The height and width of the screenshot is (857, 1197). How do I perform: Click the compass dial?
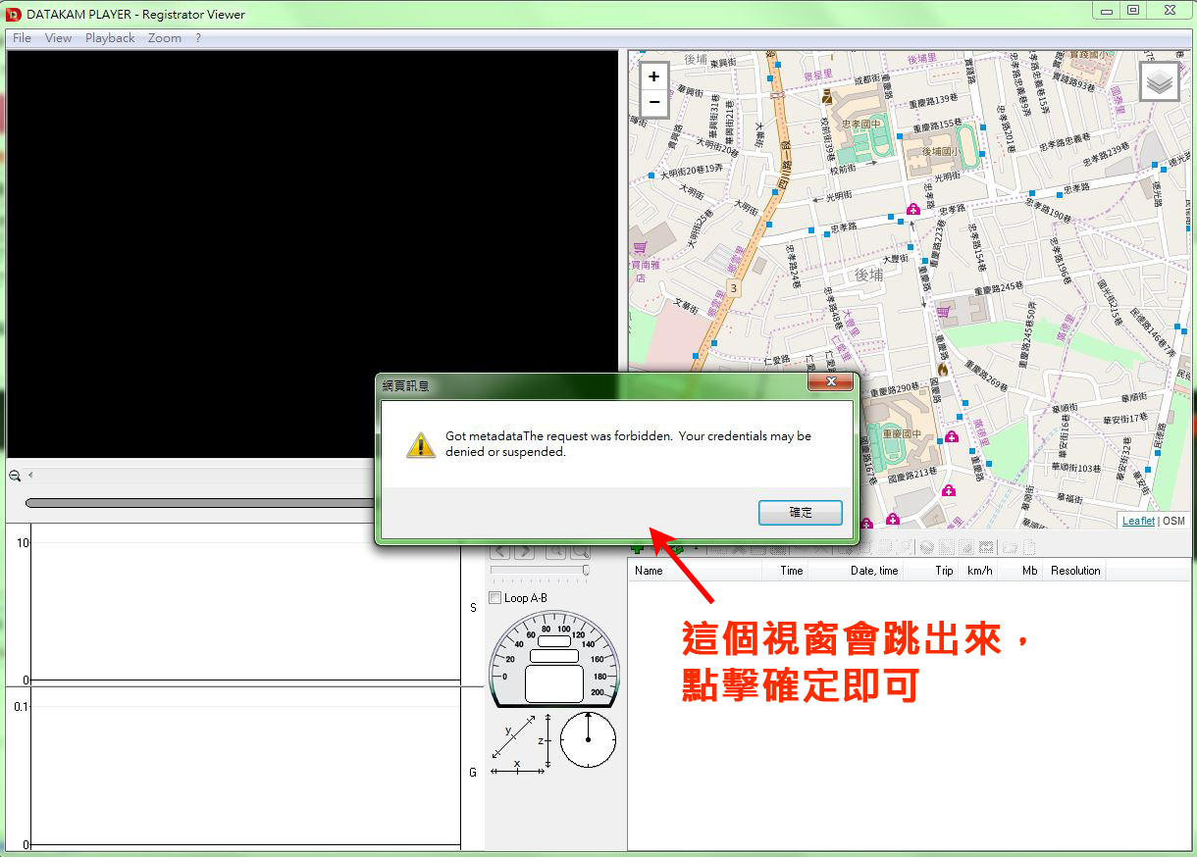pyautogui.click(x=588, y=739)
